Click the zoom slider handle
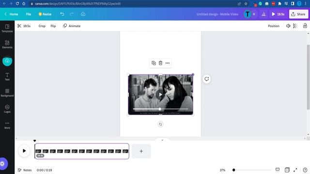The image size is (310, 174). click(233, 170)
